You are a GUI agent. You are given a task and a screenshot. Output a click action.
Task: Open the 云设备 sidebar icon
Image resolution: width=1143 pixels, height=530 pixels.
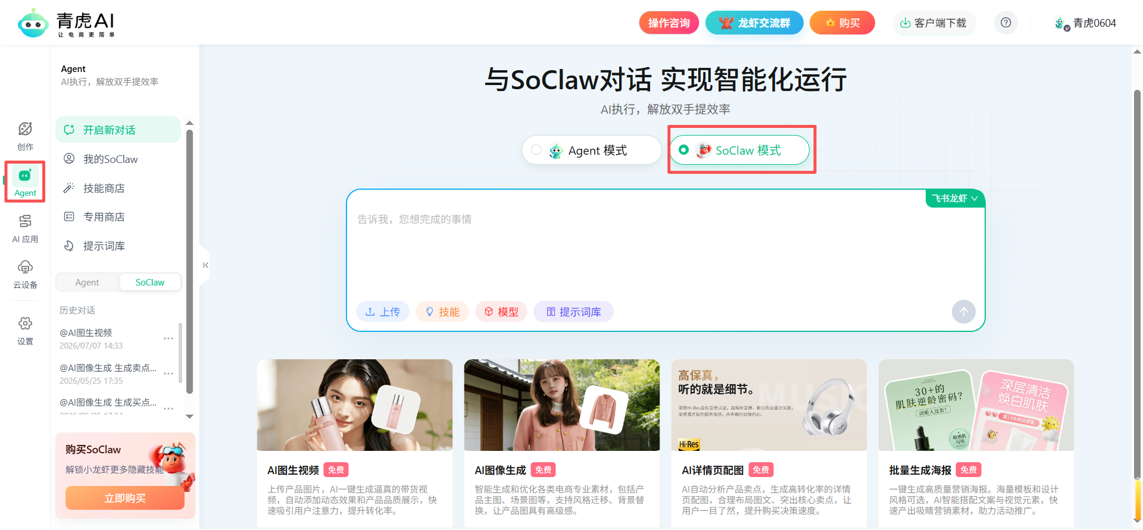[x=25, y=274]
